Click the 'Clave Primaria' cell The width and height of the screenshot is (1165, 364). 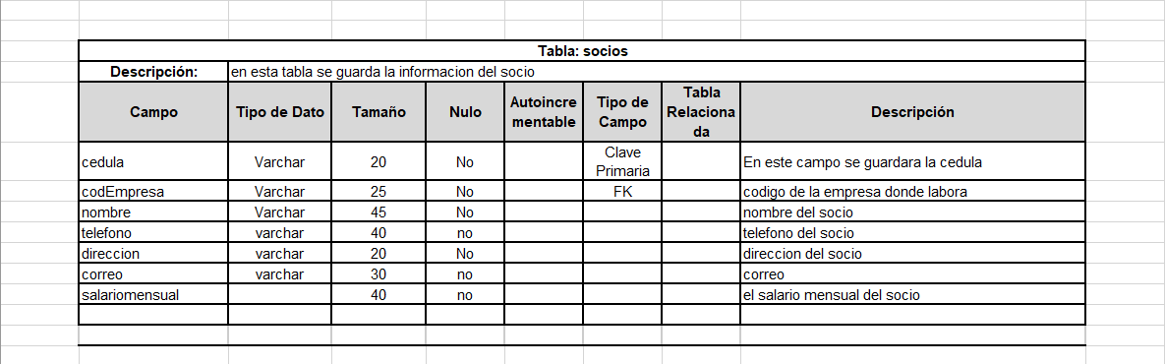[622, 161]
